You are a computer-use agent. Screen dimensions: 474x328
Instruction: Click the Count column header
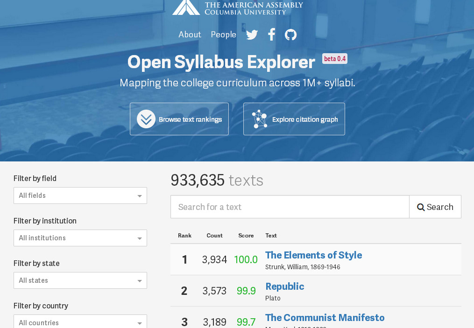click(x=215, y=236)
